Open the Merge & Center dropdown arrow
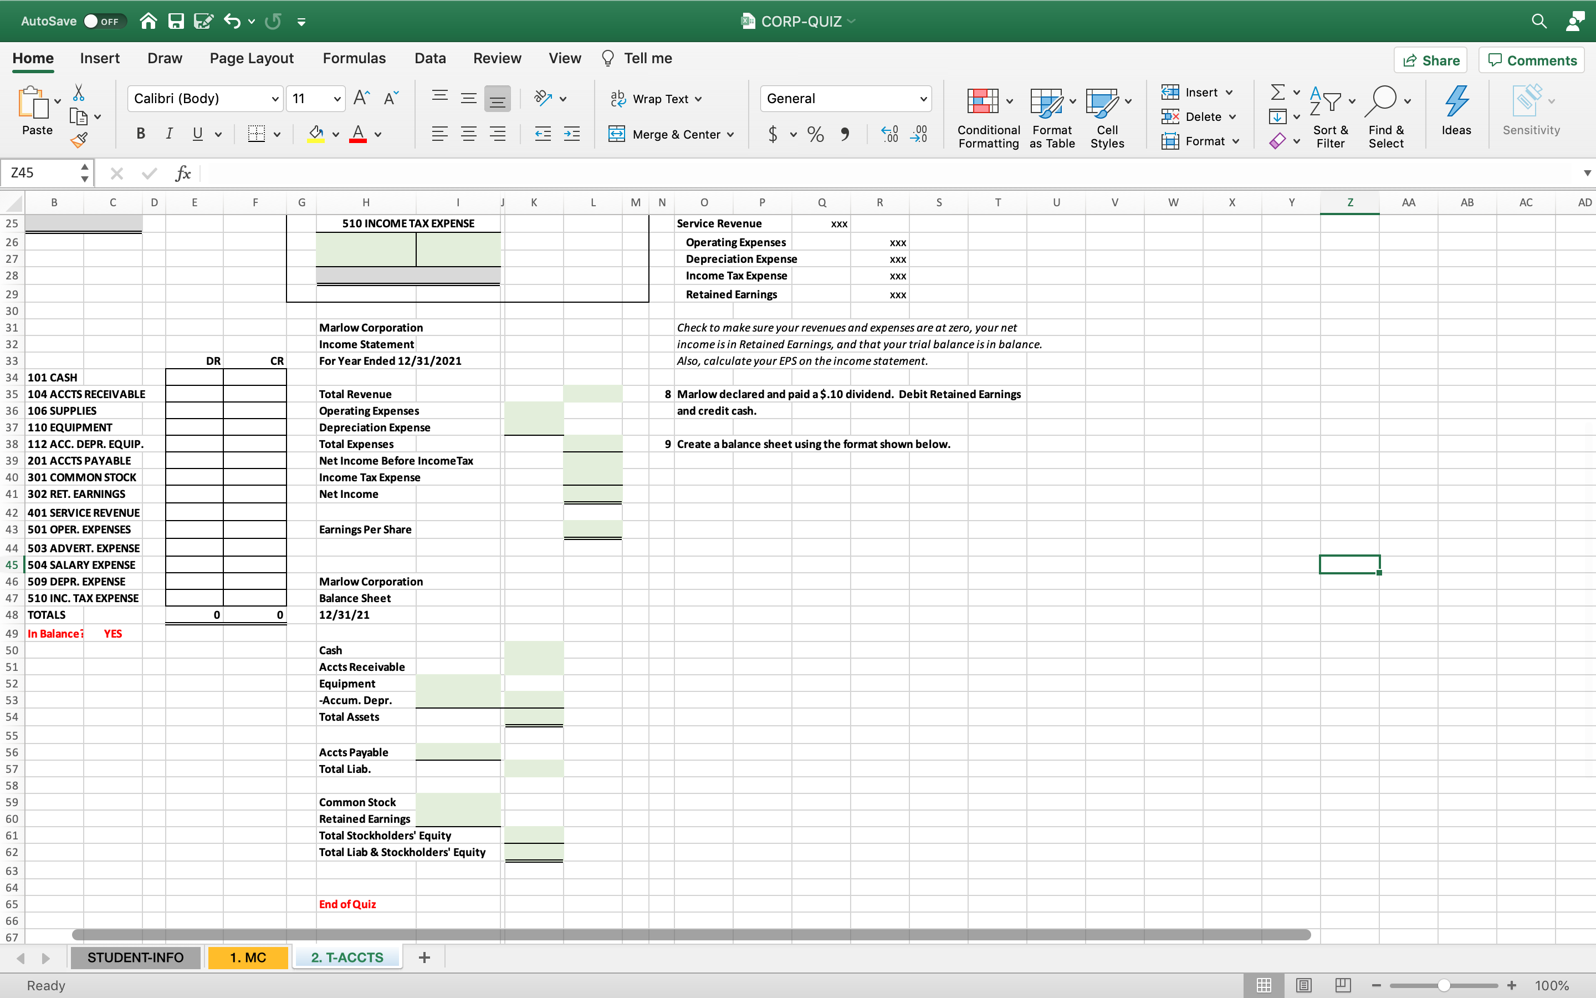 point(731,135)
